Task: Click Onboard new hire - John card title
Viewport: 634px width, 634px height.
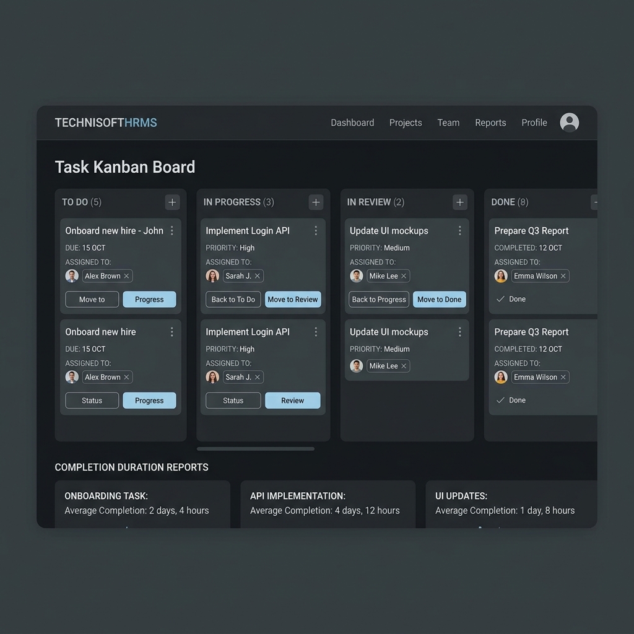Action: pyautogui.click(x=115, y=230)
